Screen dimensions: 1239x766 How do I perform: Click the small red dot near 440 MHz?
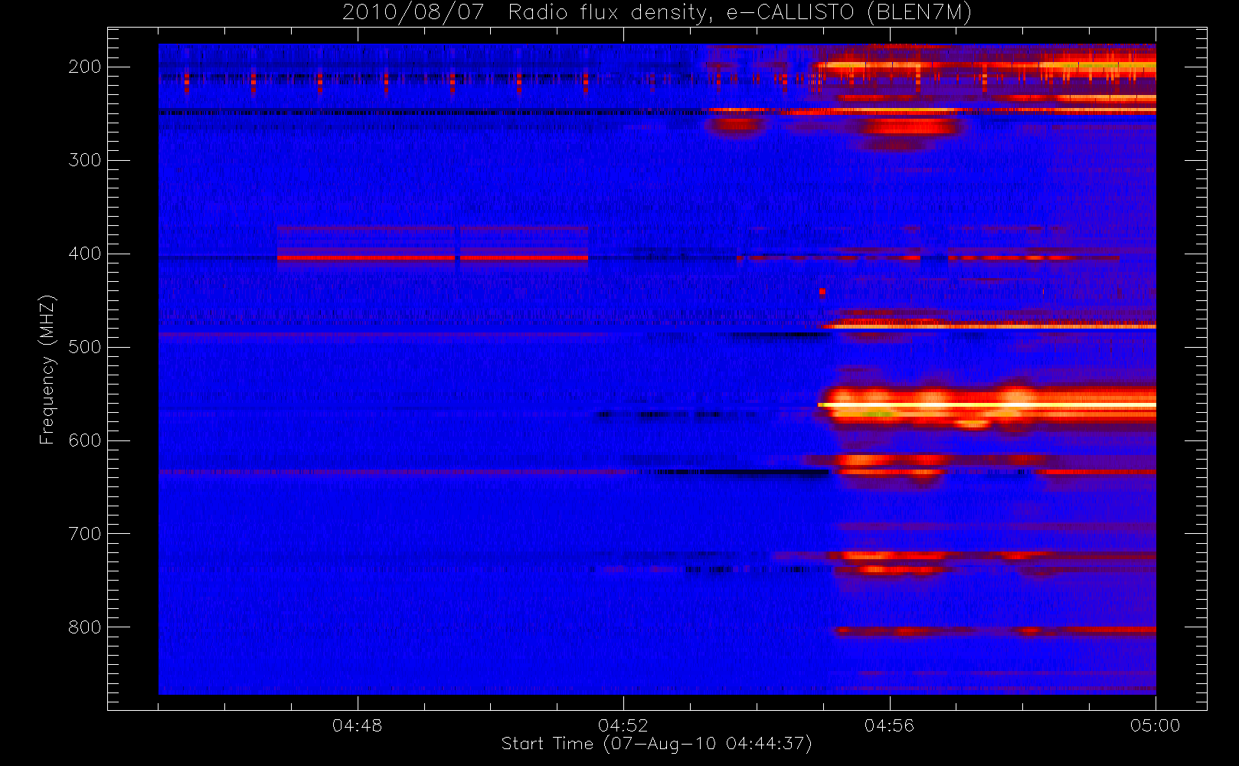point(822,291)
